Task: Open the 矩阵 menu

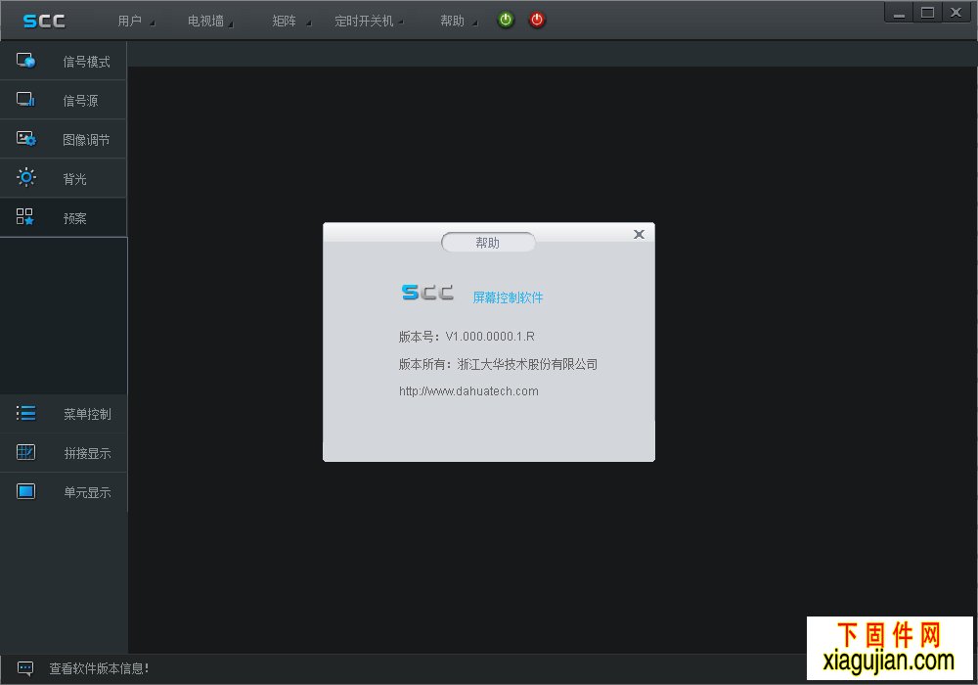Action: point(285,22)
